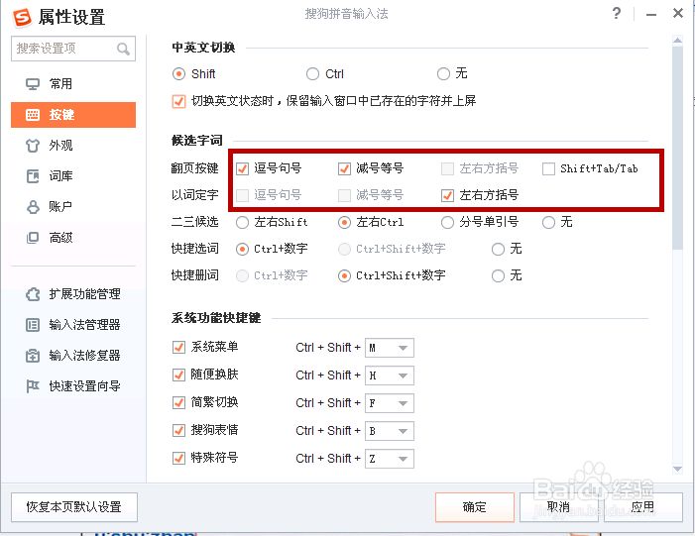Launch 扩展功能管理 extension manager

[83, 294]
